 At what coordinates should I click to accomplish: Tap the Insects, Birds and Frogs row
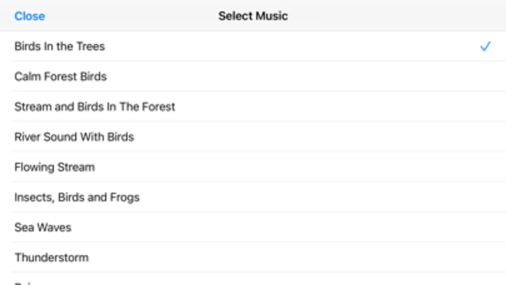coord(253,197)
